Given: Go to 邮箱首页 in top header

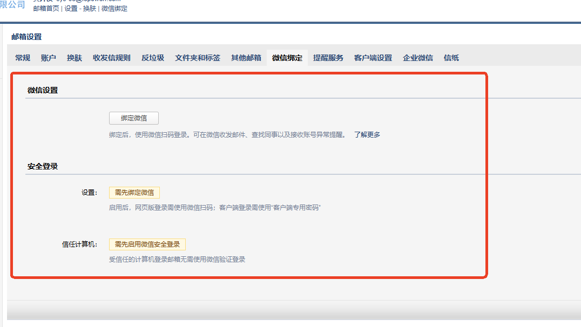Looking at the screenshot, I should point(46,9).
